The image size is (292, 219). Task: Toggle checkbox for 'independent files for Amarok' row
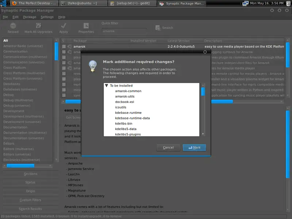point(64,63)
